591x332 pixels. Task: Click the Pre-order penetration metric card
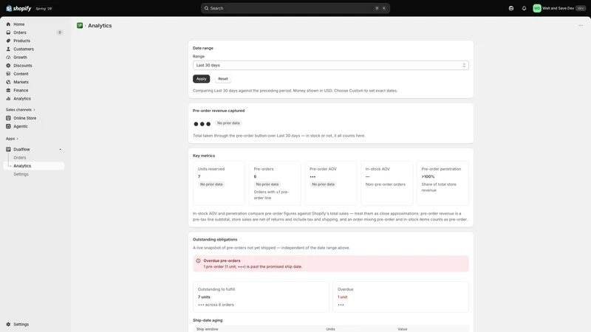[443, 183]
